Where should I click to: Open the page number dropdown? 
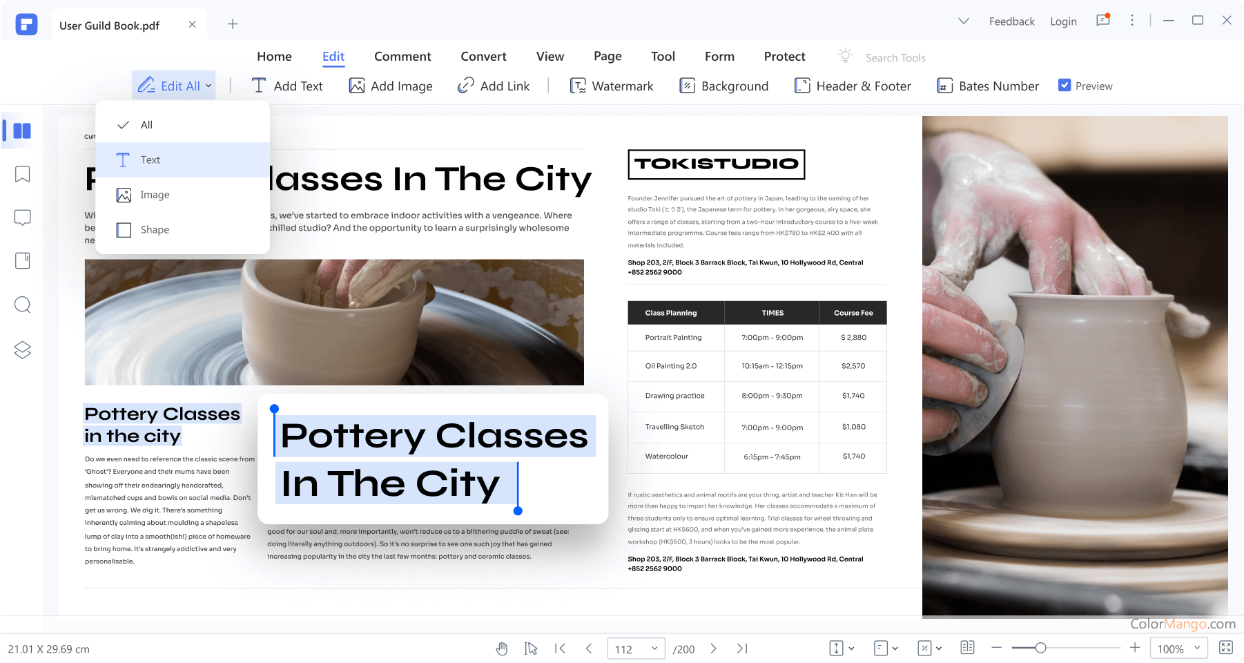[x=654, y=648]
